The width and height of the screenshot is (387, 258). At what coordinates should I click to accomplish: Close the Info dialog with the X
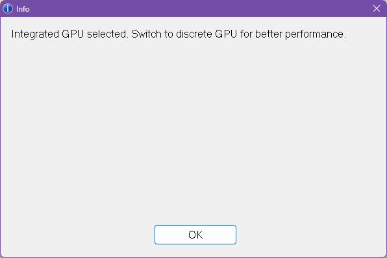pos(377,8)
